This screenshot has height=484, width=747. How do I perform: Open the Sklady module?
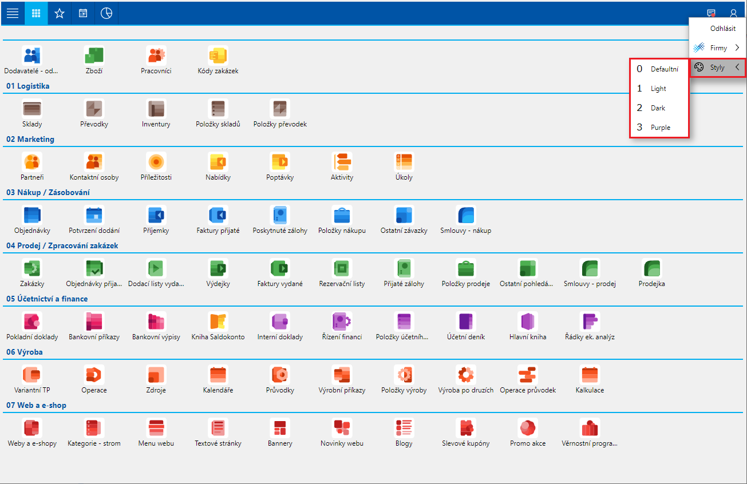coord(32,113)
